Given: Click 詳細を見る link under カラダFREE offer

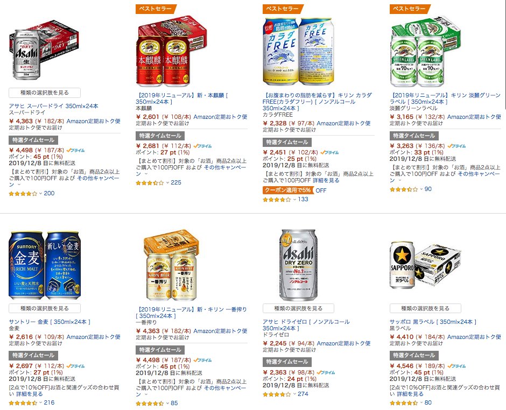Looking at the screenshot, I should (x=326, y=181).
